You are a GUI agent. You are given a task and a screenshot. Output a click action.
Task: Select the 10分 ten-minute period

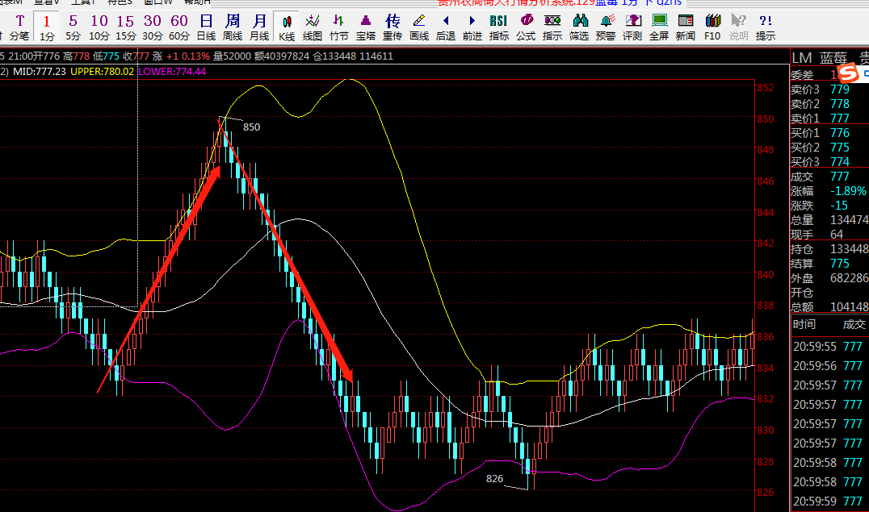[99, 27]
